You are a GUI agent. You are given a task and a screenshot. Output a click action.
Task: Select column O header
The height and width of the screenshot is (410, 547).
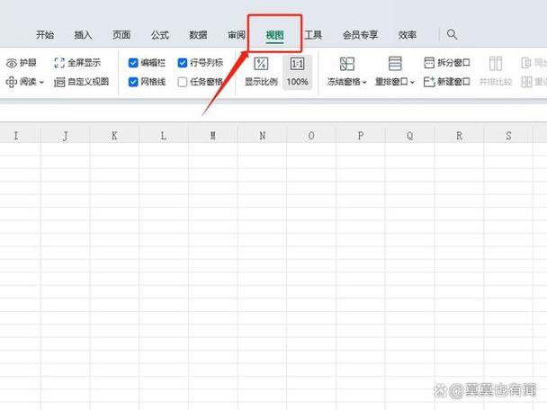(311, 136)
